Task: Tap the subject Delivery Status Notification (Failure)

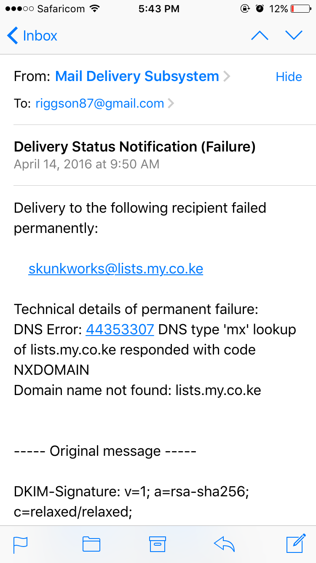Action: (135, 146)
